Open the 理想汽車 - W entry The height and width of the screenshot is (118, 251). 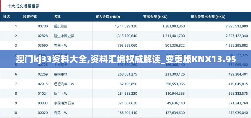[64, 84]
